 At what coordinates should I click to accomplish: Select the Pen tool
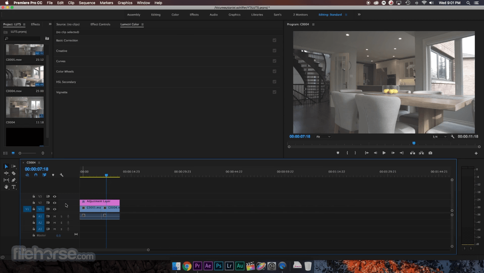pyautogui.click(x=14, y=180)
